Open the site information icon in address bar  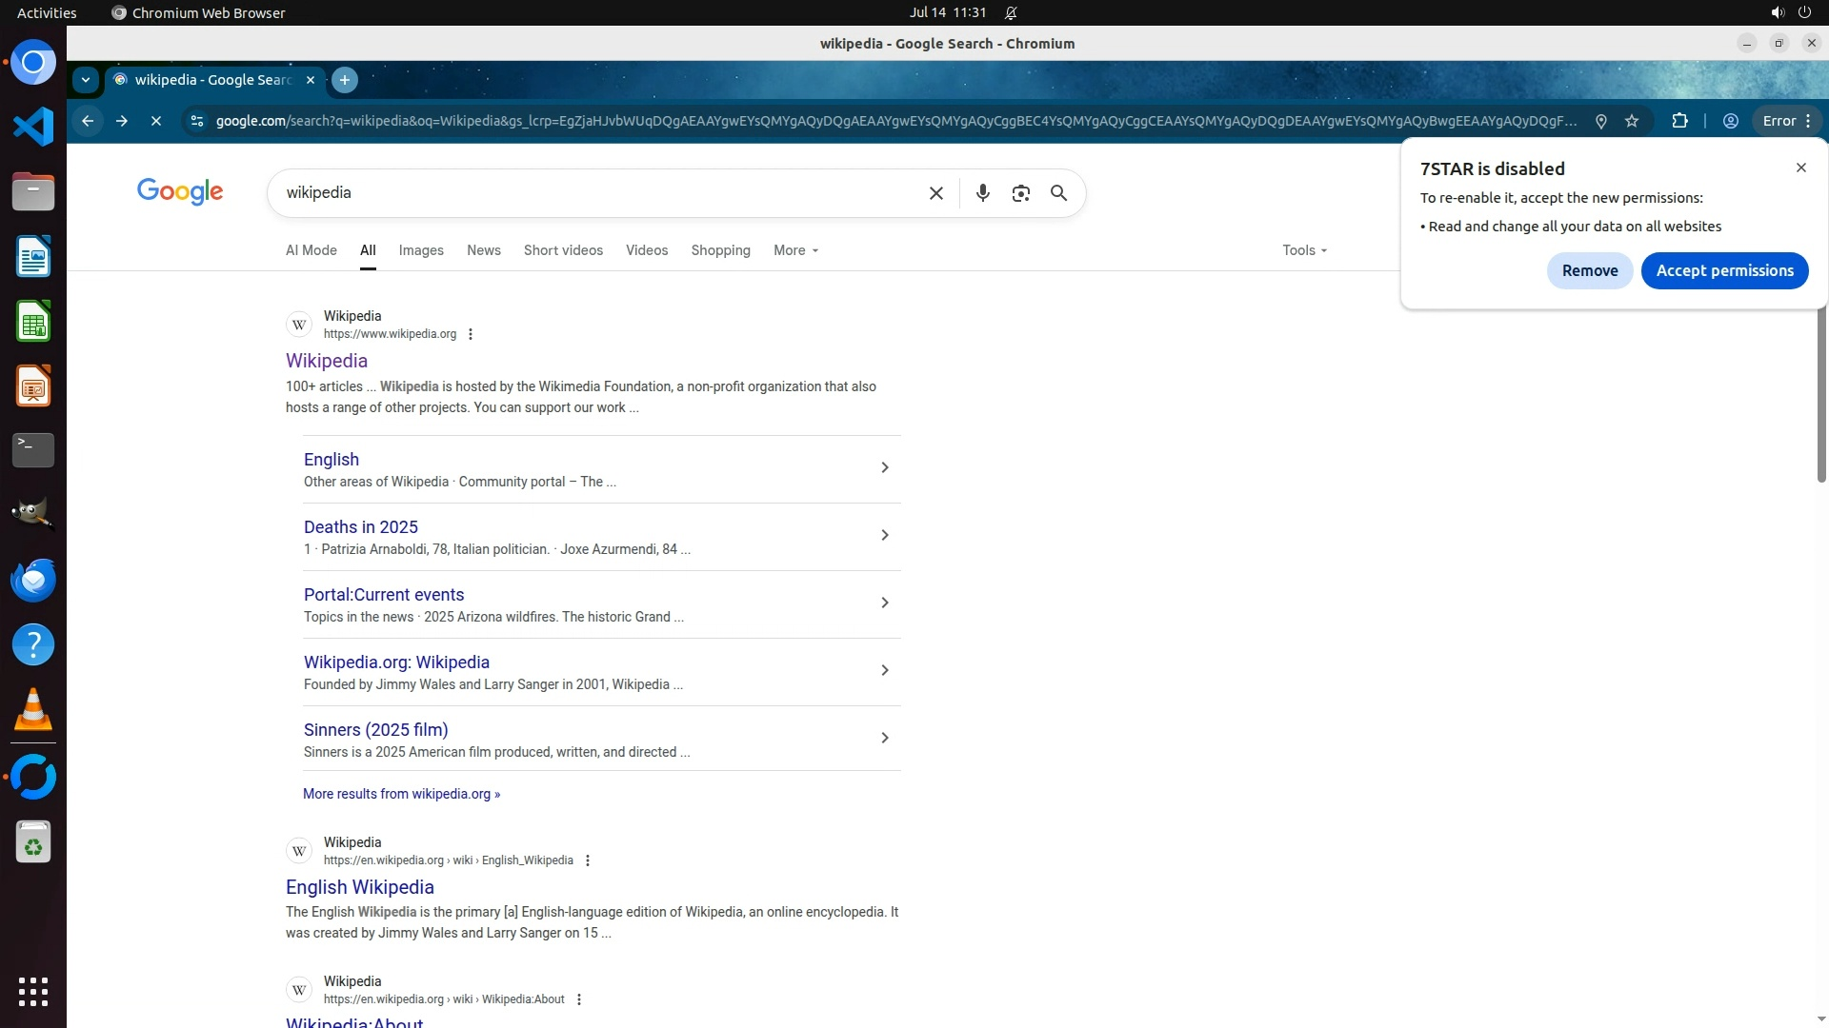(x=197, y=121)
